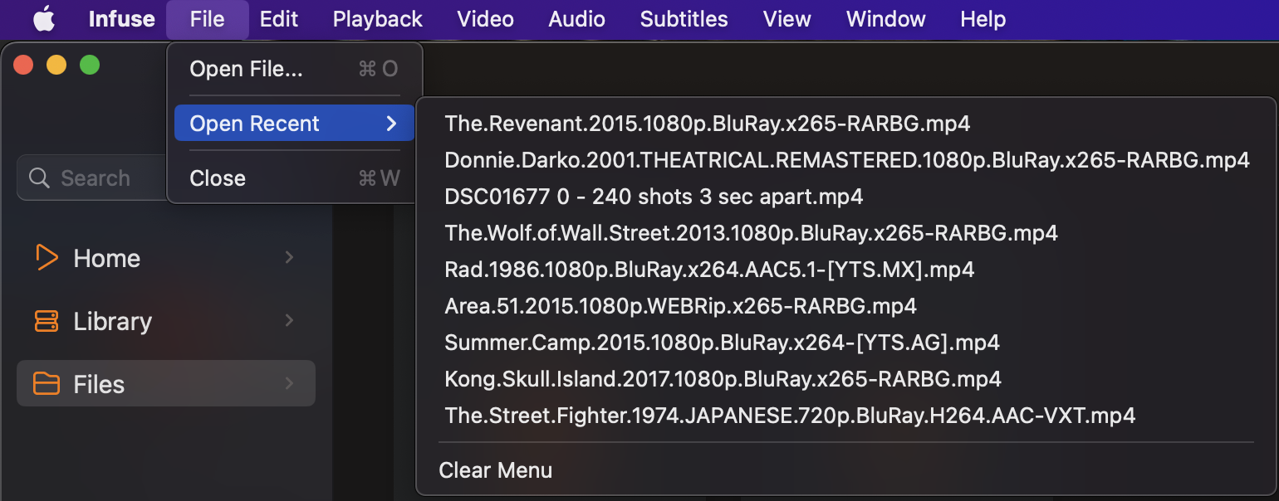Screen dimensions: 1279x501
Task: Open recent Kong.Skull.Island.2017 file
Action: (x=846, y=379)
